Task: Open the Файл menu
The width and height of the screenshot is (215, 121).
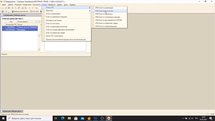Action: (4, 5)
